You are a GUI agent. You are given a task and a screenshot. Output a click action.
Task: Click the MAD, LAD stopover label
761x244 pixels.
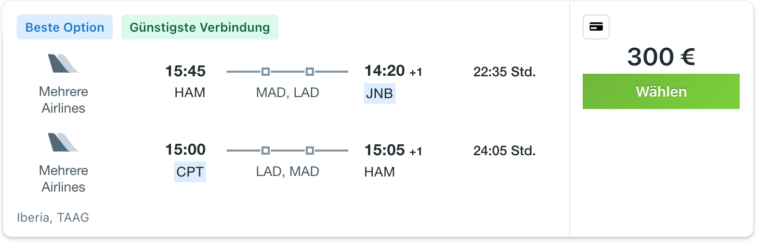(287, 93)
